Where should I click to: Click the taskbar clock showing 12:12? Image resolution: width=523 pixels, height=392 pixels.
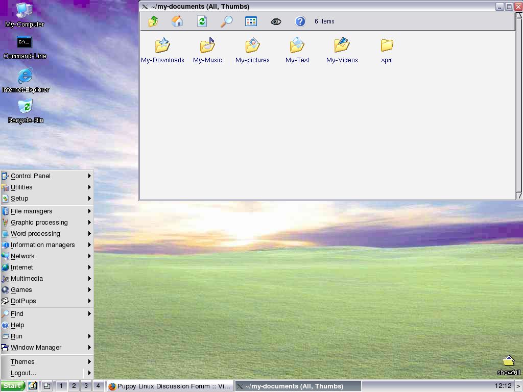(x=503, y=386)
